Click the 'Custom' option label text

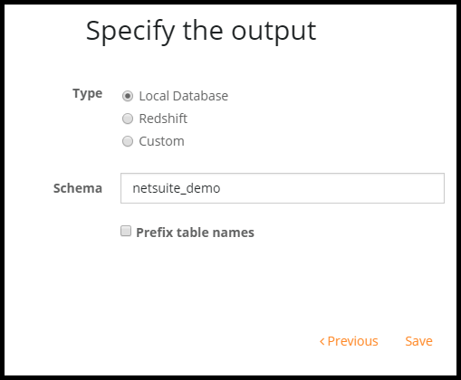tap(161, 141)
